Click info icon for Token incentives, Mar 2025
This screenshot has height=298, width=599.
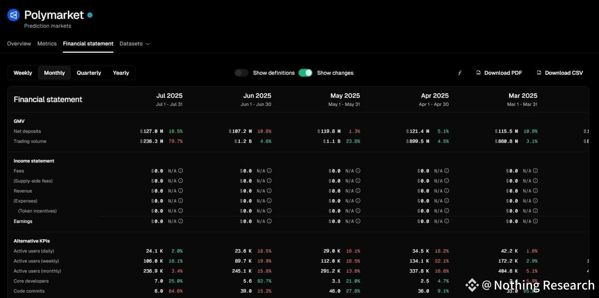point(536,211)
